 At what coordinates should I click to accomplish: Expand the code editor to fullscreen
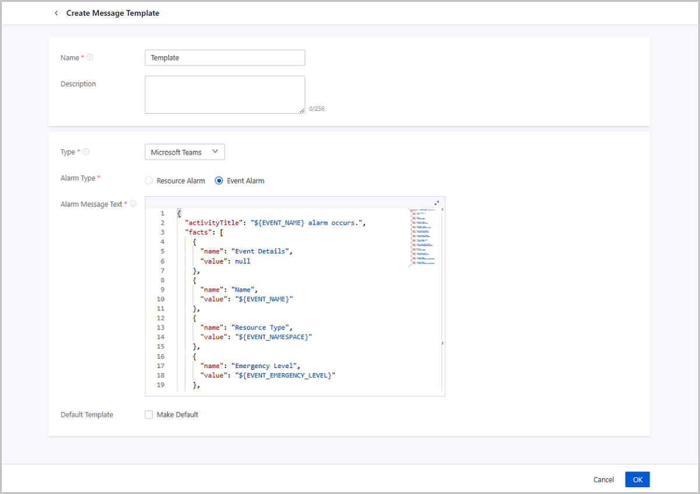coord(437,203)
